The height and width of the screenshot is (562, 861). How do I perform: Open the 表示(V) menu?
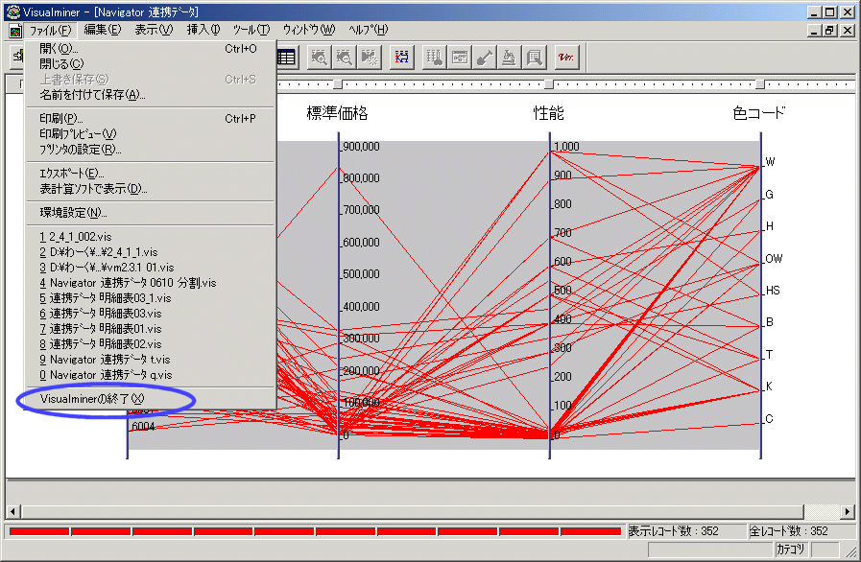[x=154, y=30]
